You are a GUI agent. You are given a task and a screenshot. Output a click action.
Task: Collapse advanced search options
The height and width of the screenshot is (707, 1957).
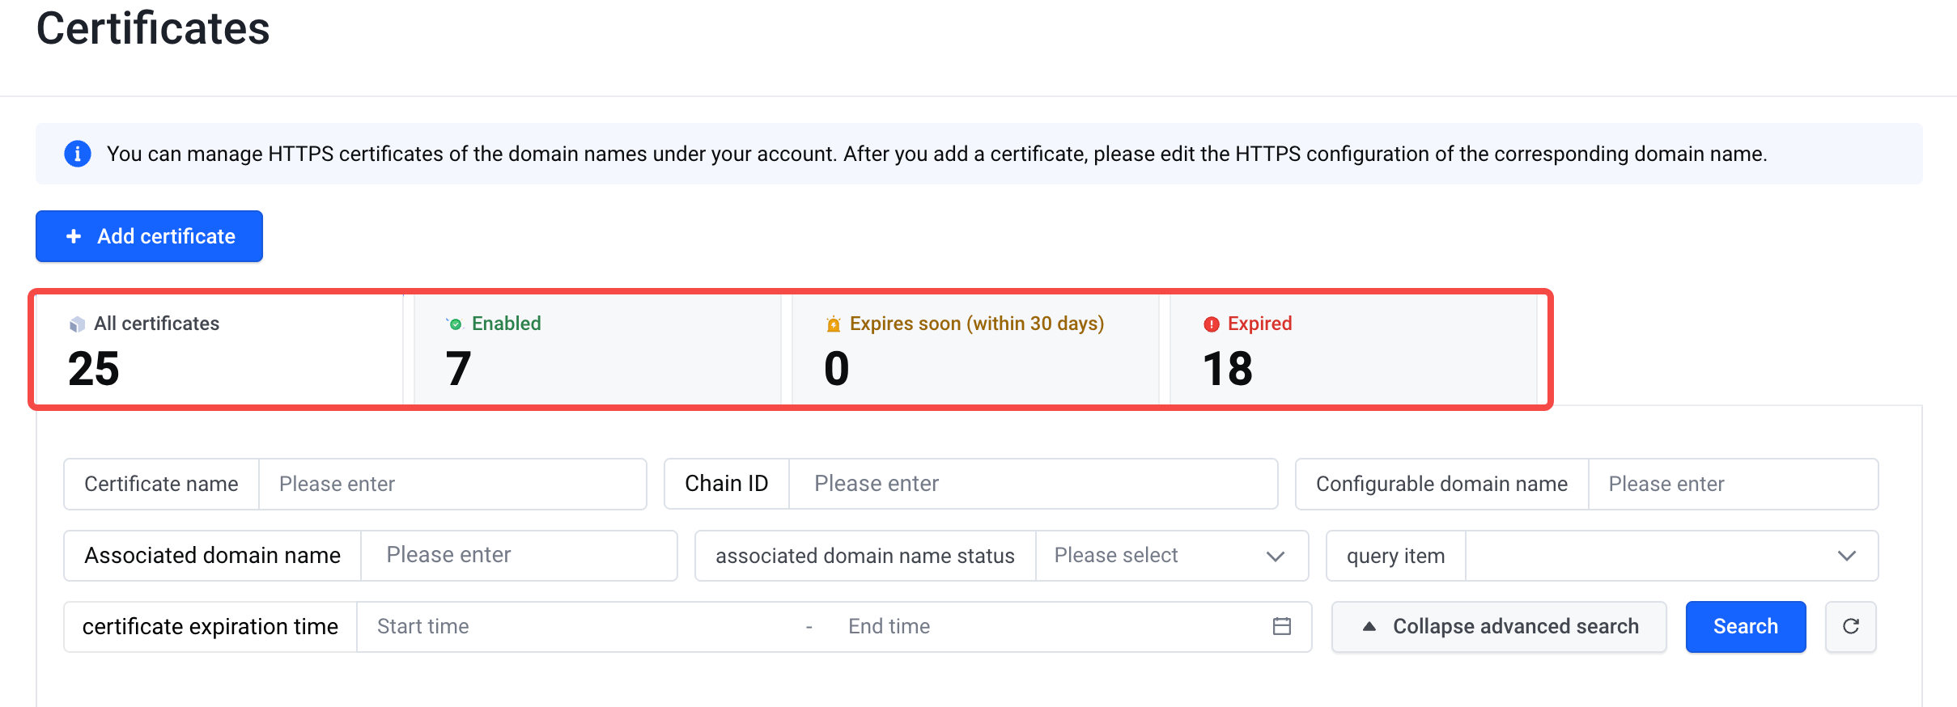click(1499, 627)
